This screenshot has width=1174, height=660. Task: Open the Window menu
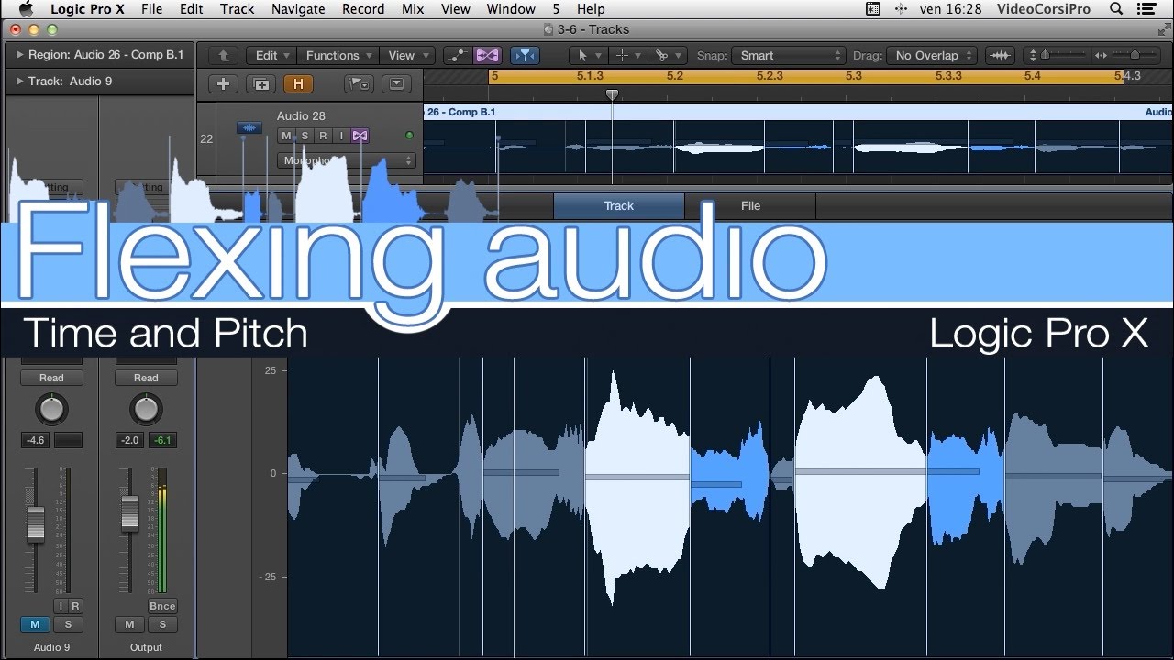(511, 9)
